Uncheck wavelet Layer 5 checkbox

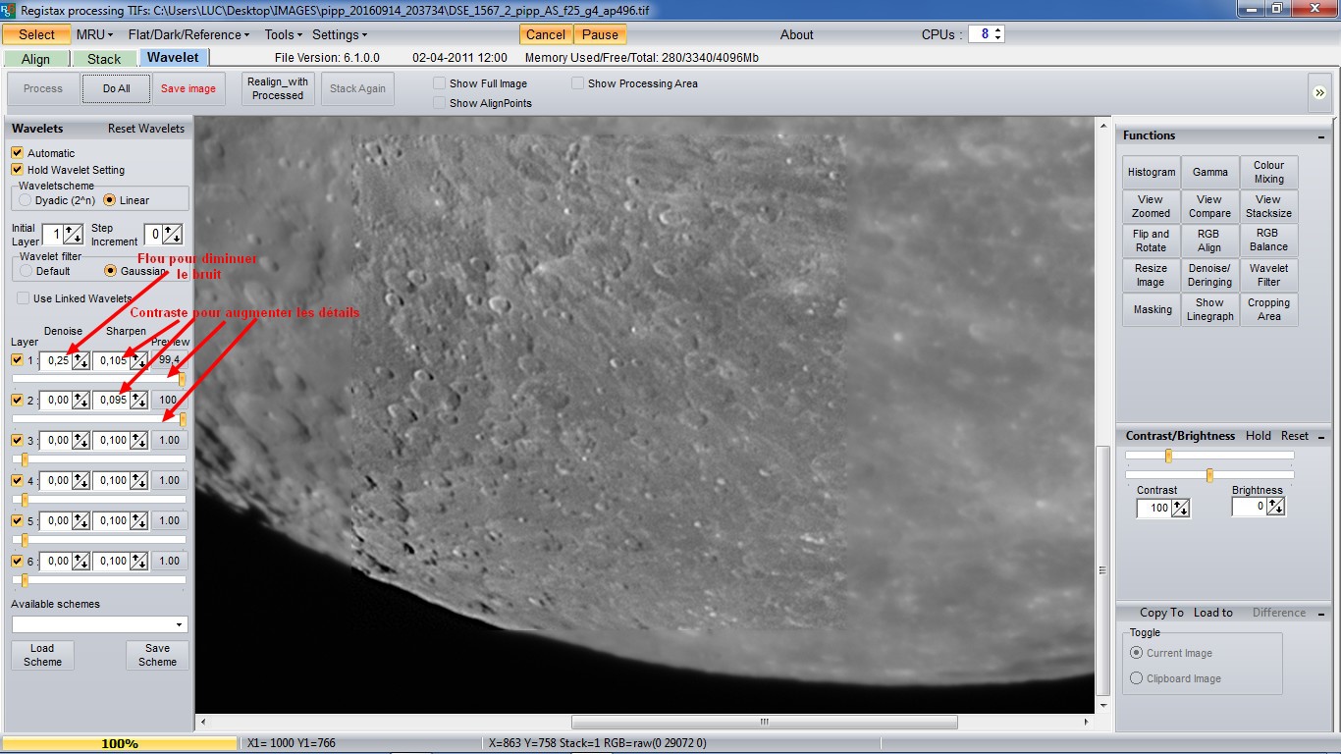[x=17, y=520]
